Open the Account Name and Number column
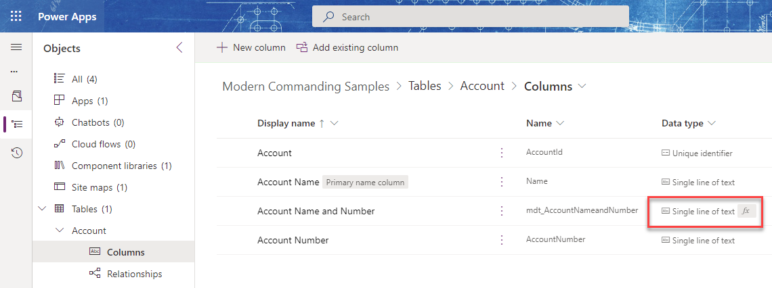Screen dimensions: 772x288 [316, 212]
